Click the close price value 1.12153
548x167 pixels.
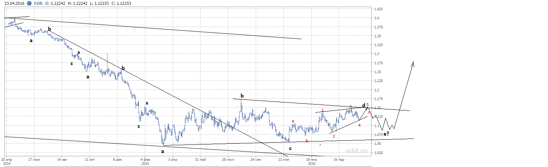coord(123,3)
